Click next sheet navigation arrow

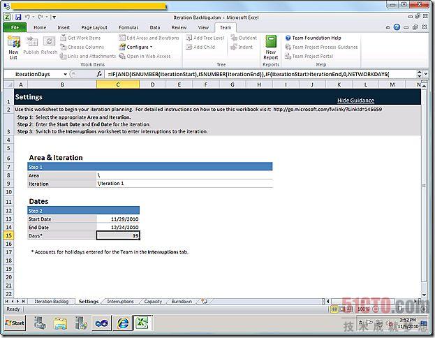pyautogui.click(x=17, y=302)
